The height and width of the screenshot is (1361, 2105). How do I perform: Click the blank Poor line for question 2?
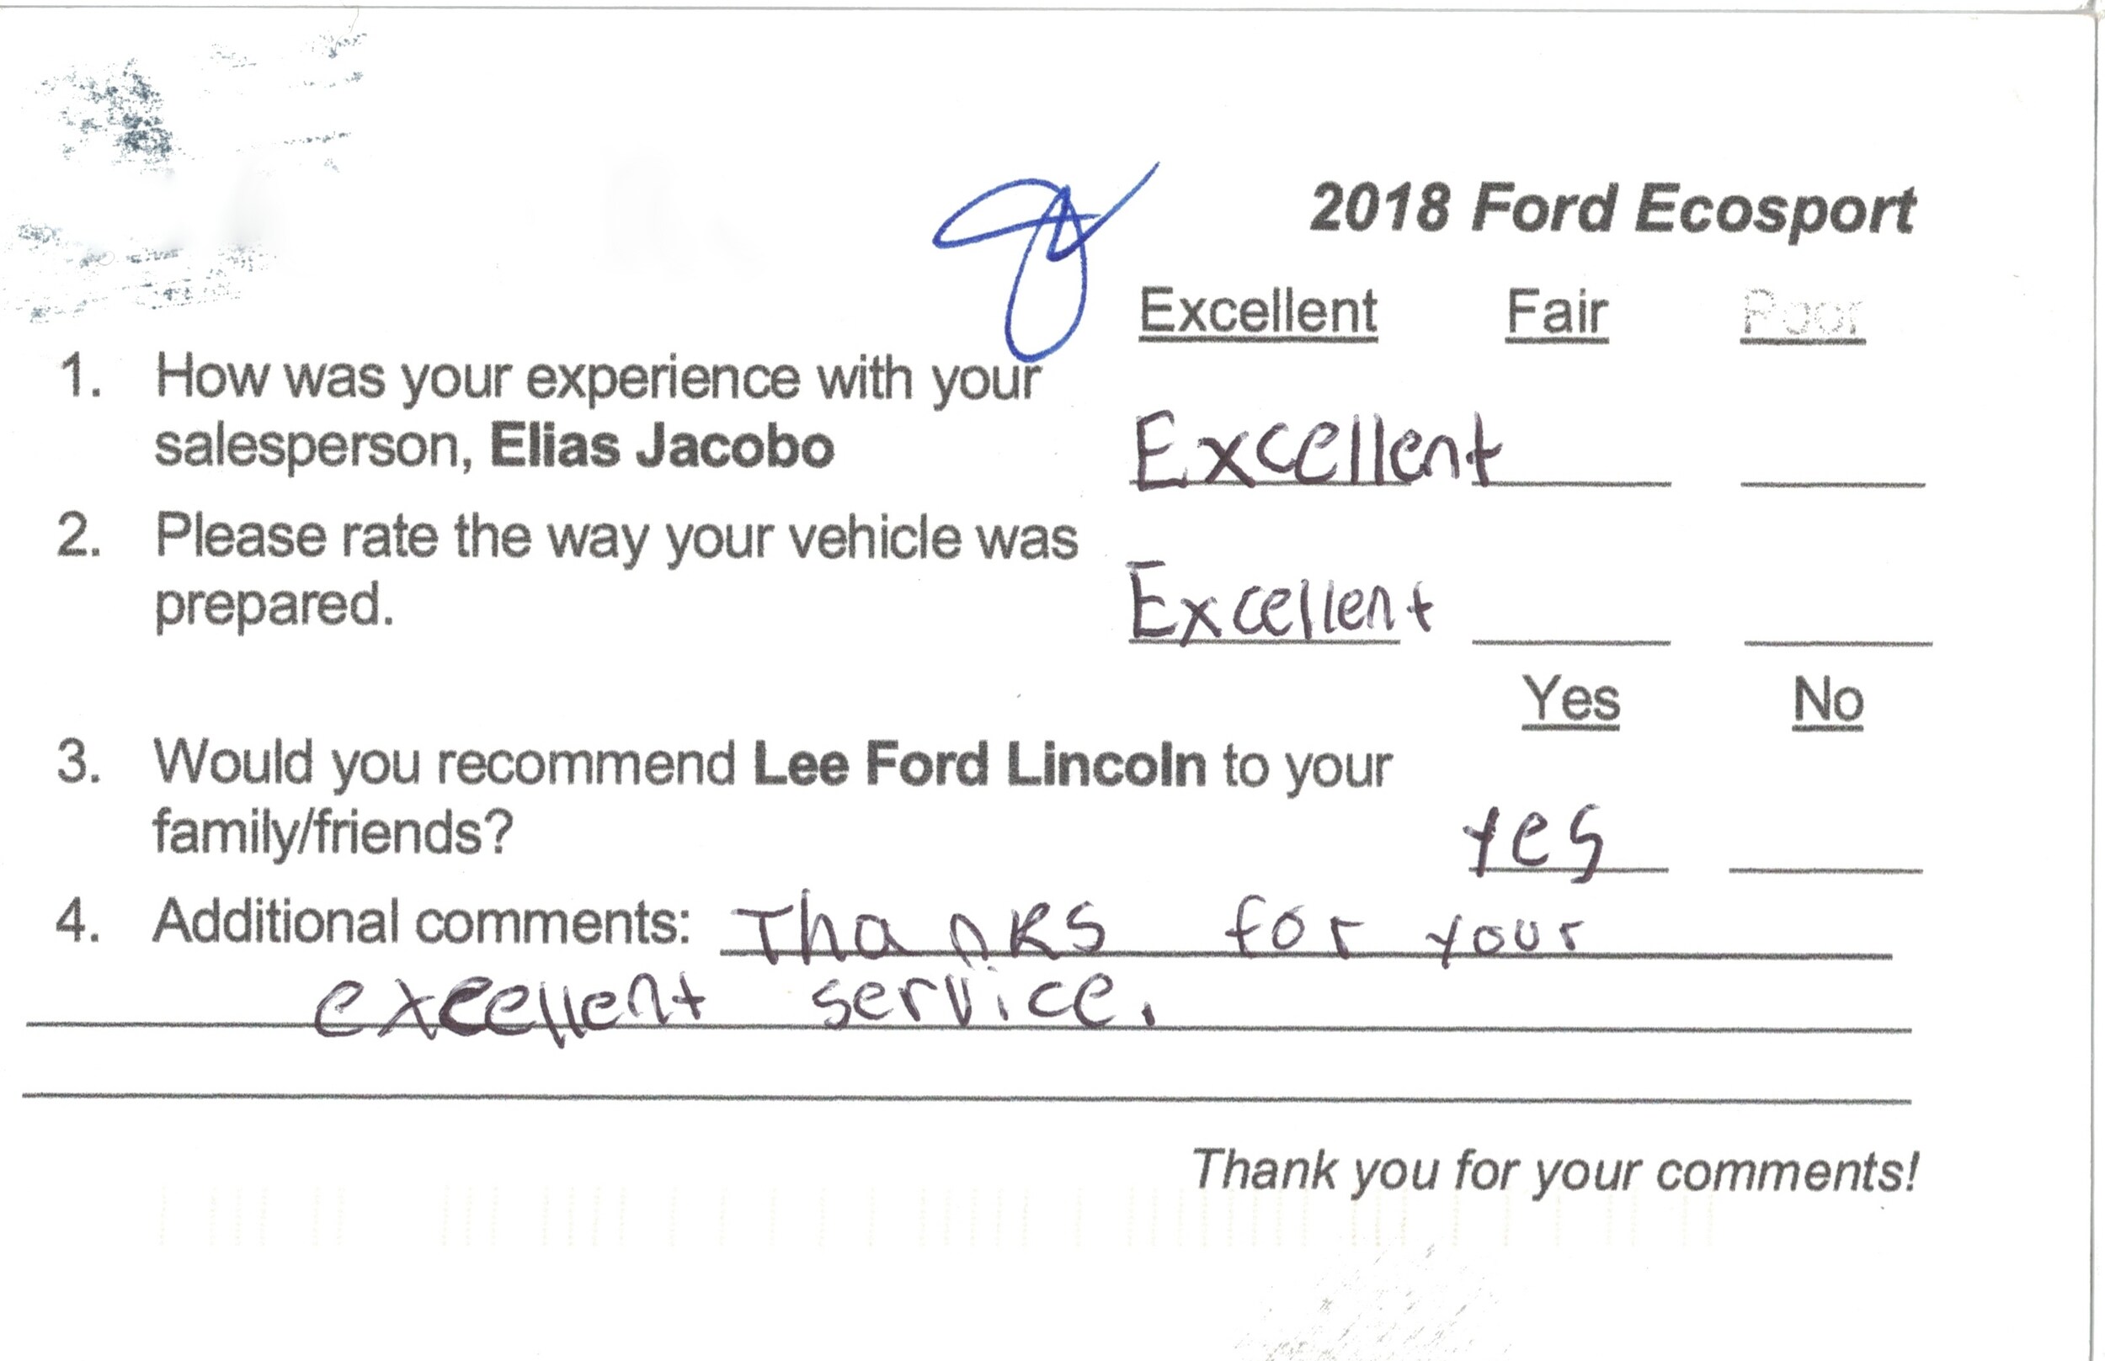[1838, 641]
